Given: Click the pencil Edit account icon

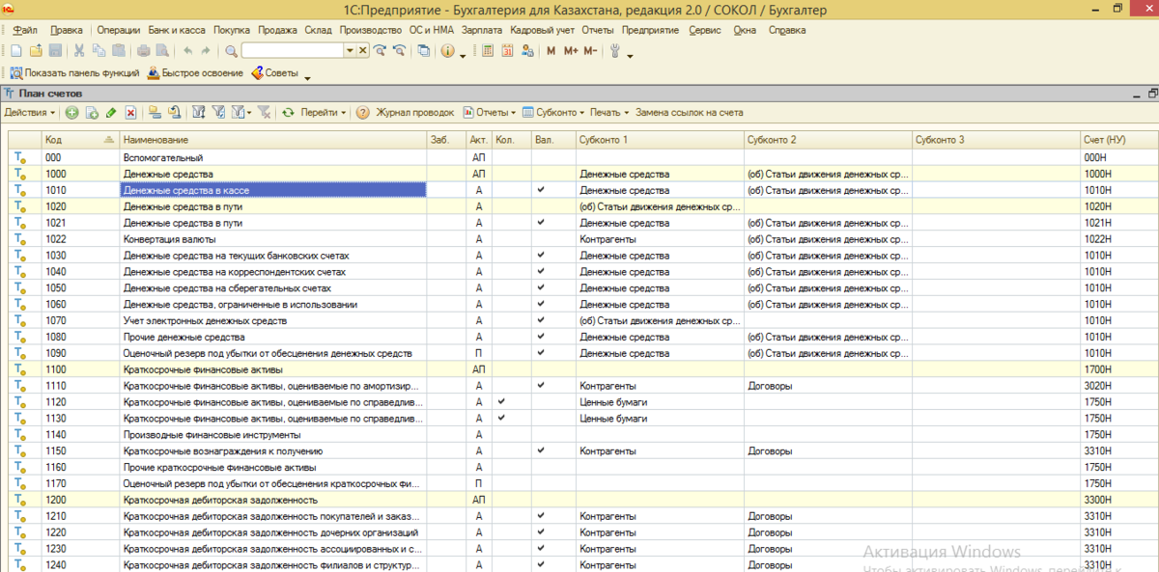Looking at the screenshot, I should (x=111, y=113).
